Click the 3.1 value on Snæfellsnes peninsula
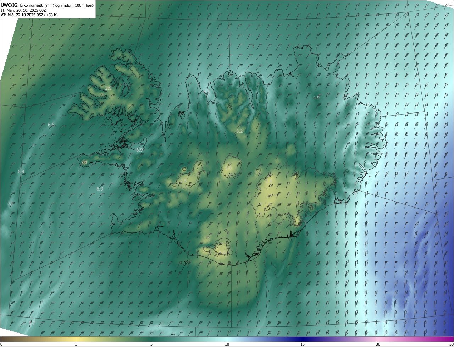Viewport: 454px width, 347px height. point(84,163)
